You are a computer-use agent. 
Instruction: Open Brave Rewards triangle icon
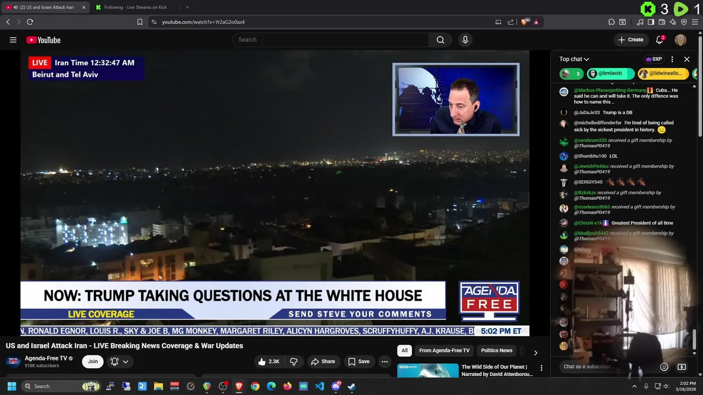point(536,22)
